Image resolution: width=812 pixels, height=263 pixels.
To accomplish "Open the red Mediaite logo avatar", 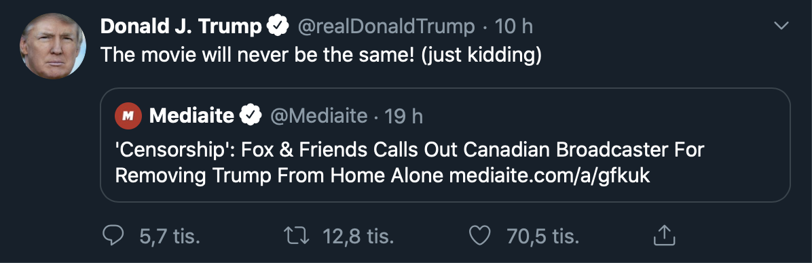I will (128, 116).
